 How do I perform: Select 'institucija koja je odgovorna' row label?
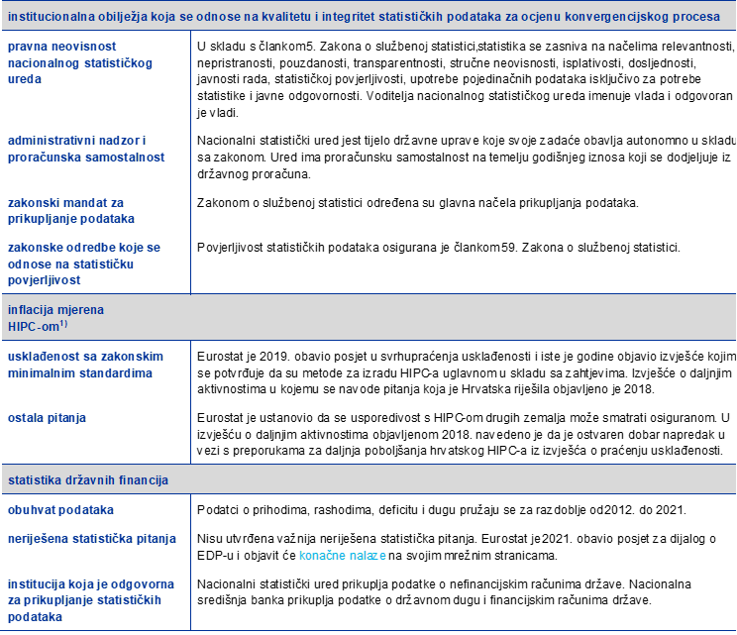pyautogui.click(x=84, y=600)
